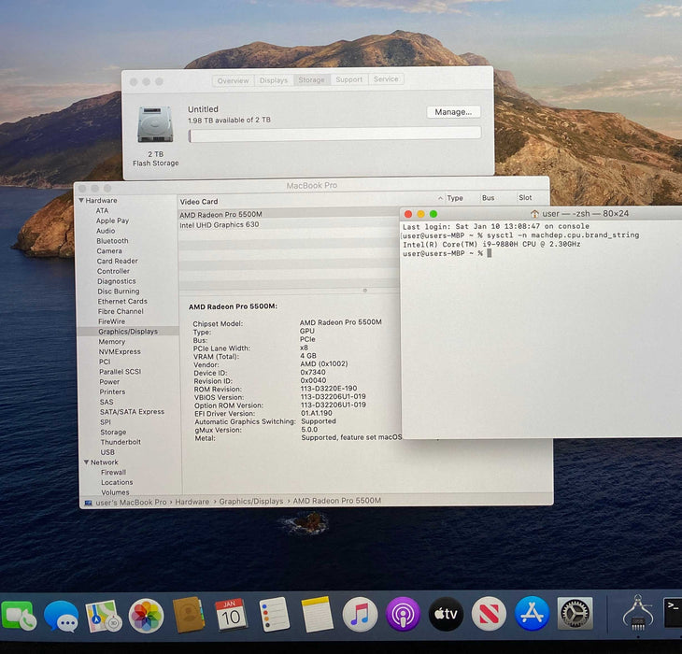Image resolution: width=682 pixels, height=654 pixels.
Task: Click the computer icon in the path bar
Action: (89, 503)
